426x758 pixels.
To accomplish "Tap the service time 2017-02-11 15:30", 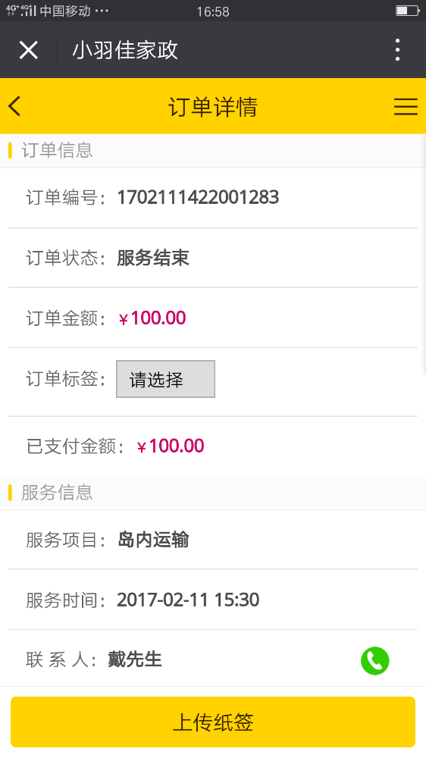I will [188, 600].
